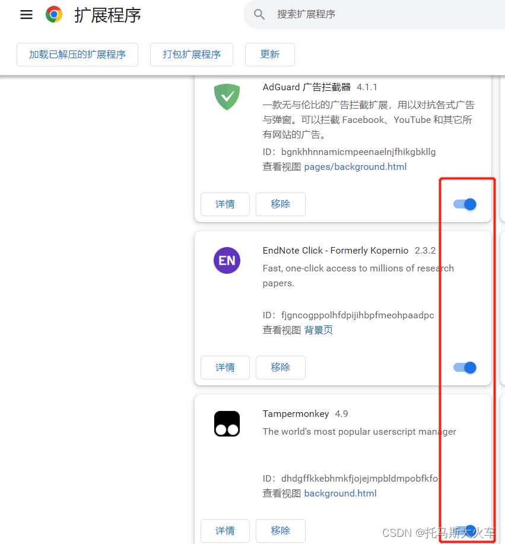Click the EndNote Click EN icon
The height and width of the screenshot is (544, 505).
[227, 260]
